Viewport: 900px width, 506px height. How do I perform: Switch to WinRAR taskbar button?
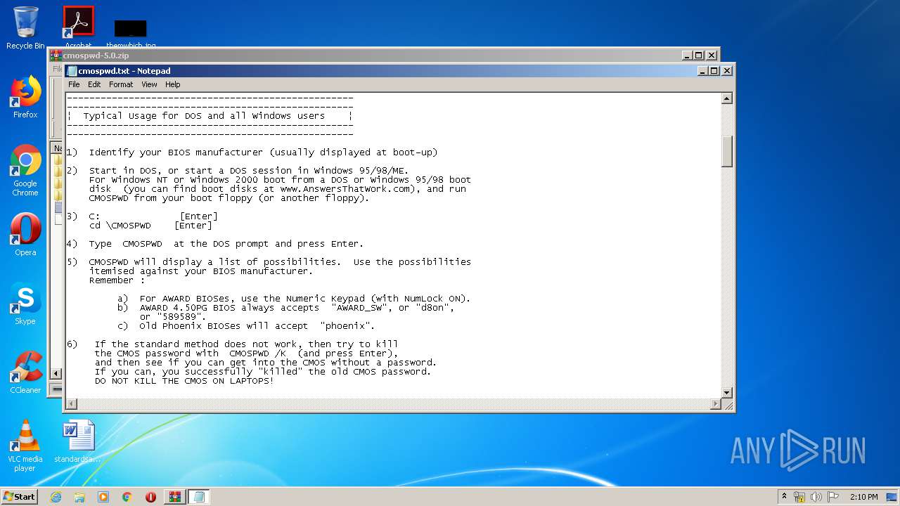[x=174, y=497]
